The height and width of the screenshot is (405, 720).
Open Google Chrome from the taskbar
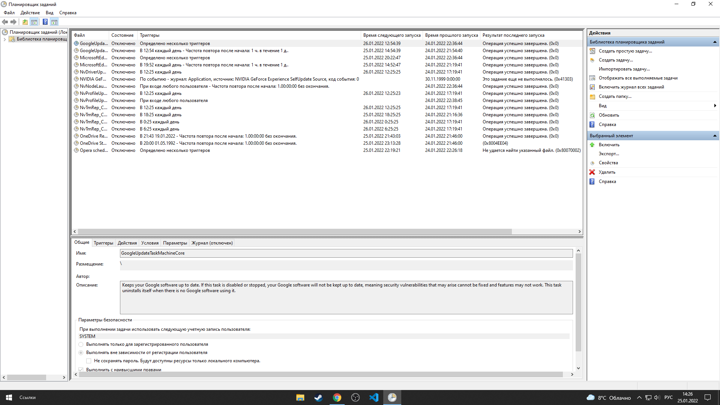[x=337, y=397]
